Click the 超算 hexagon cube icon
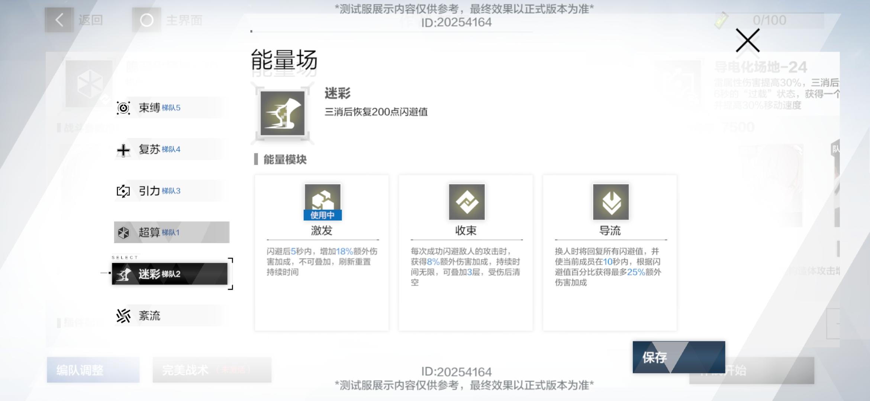Image resolution: width=870 pixels, height=401 pixels. [123, 233]
